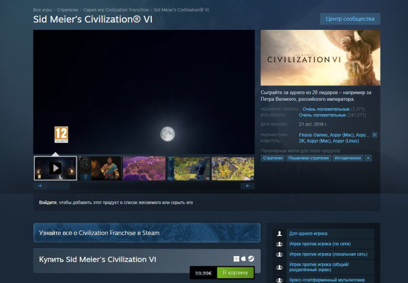This screenshot has width=408, height=283.
Task: Open publisher '2K' link
Action: point(302,141)
